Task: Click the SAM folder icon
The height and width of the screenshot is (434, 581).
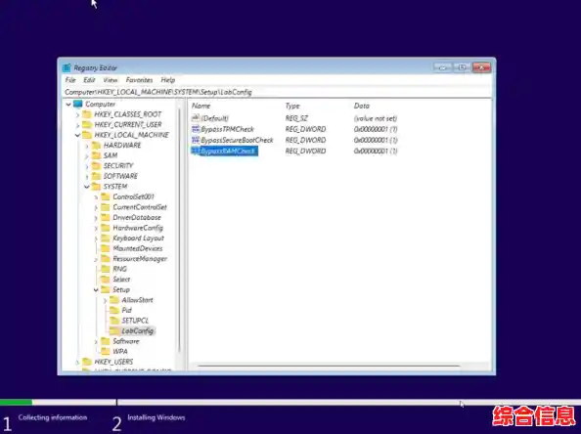Action: [96, 155]
